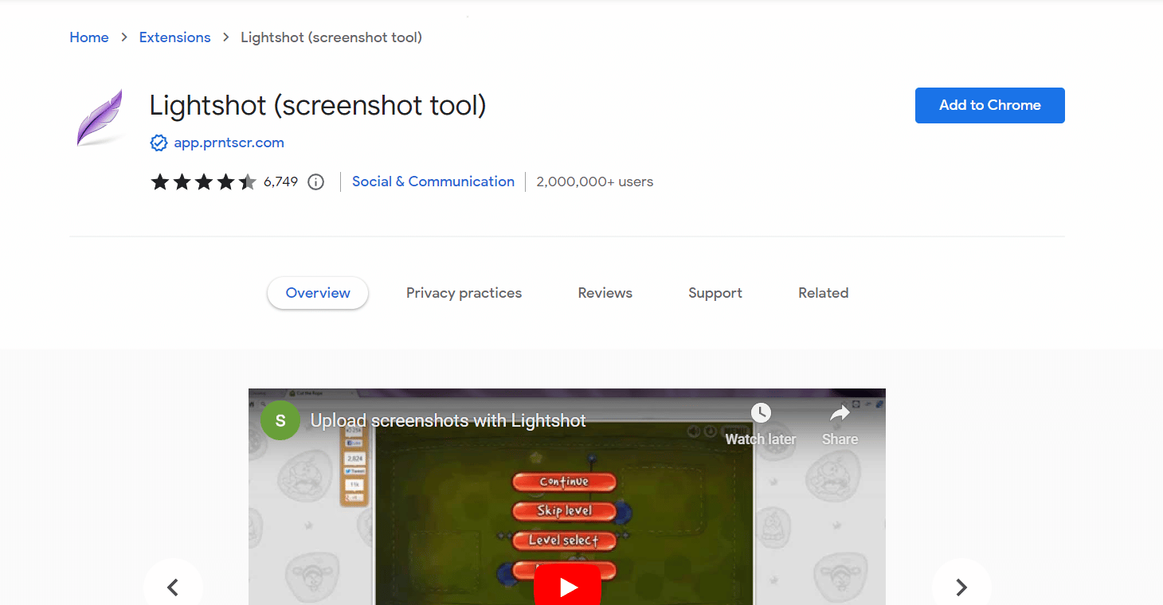The height and width of the screenshot is (605, 1163).
Task: Open the Support tab
Action: tap(715, 293)
